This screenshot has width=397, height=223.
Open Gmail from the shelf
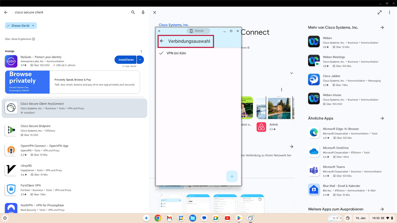[x=169, y=218]
